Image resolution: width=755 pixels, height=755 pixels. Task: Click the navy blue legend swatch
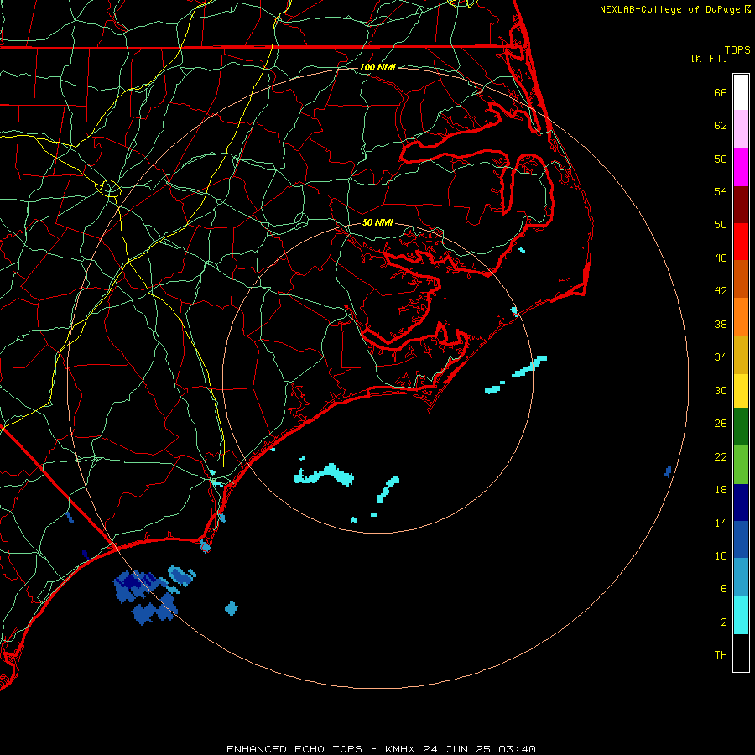tap(741, 502)
